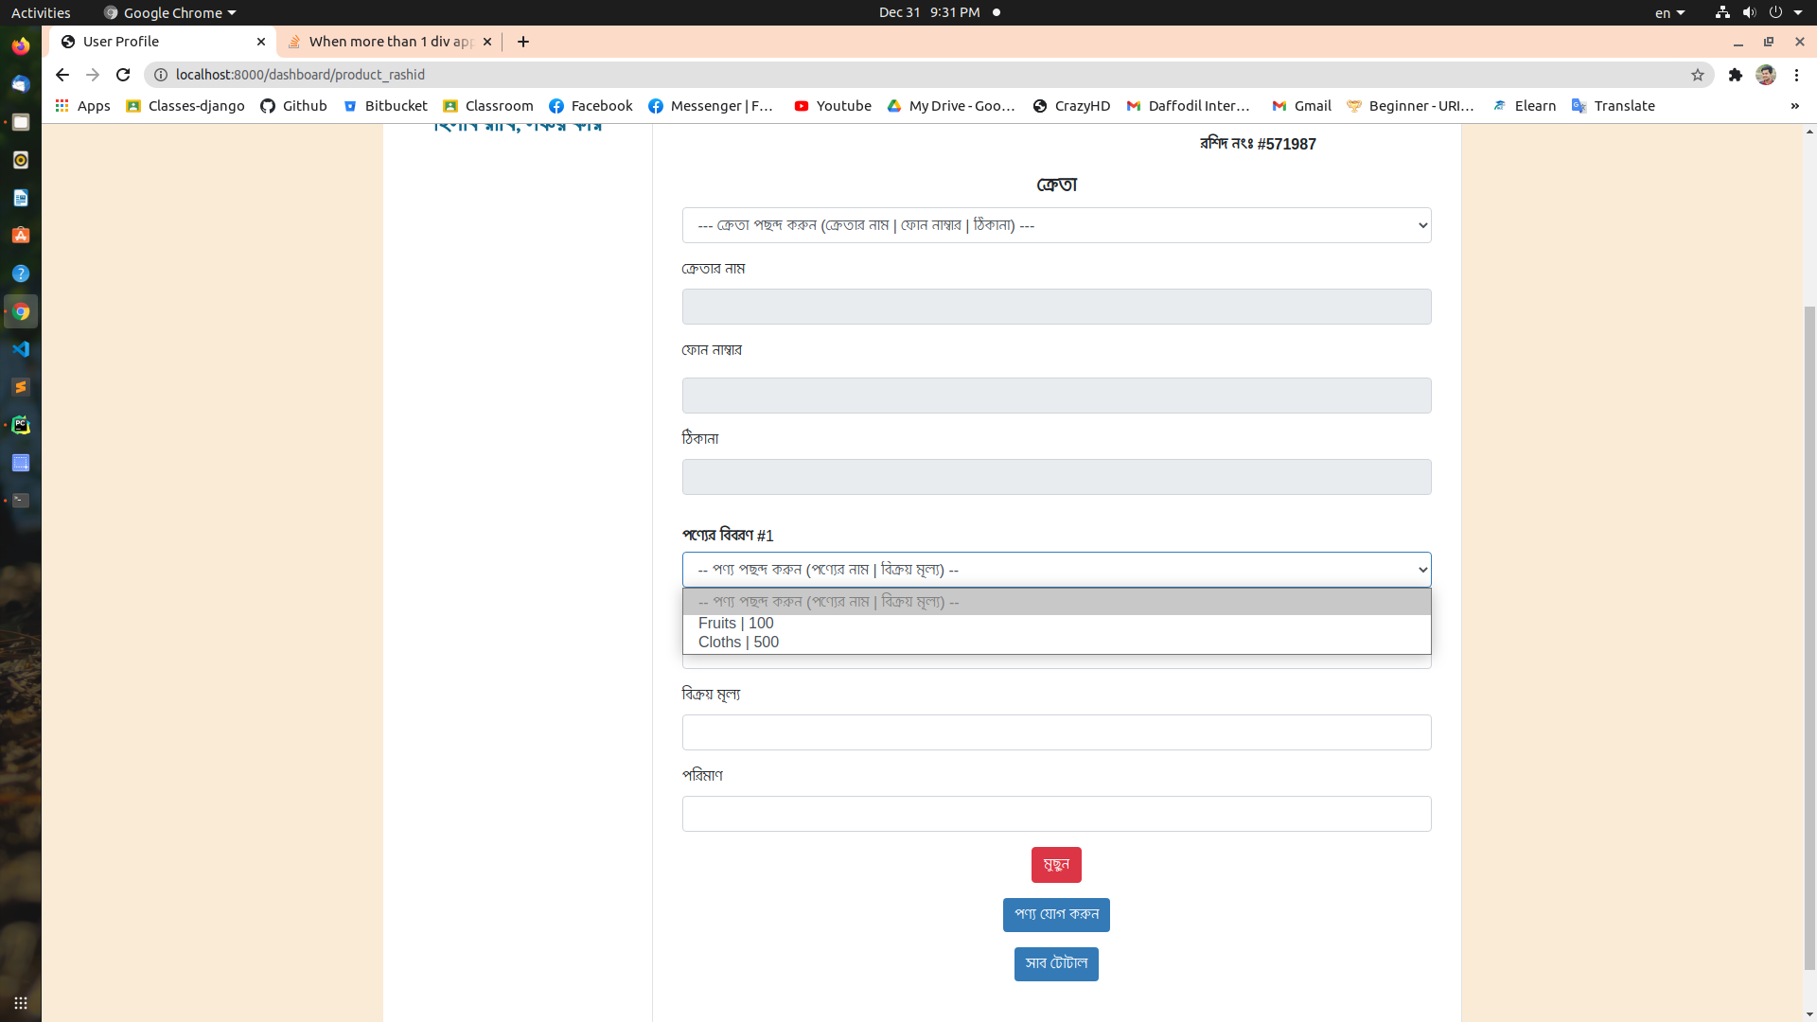This screenshot has height=1022, width=1817.
Task: Click the browser reload button
Action: [123, 75]
